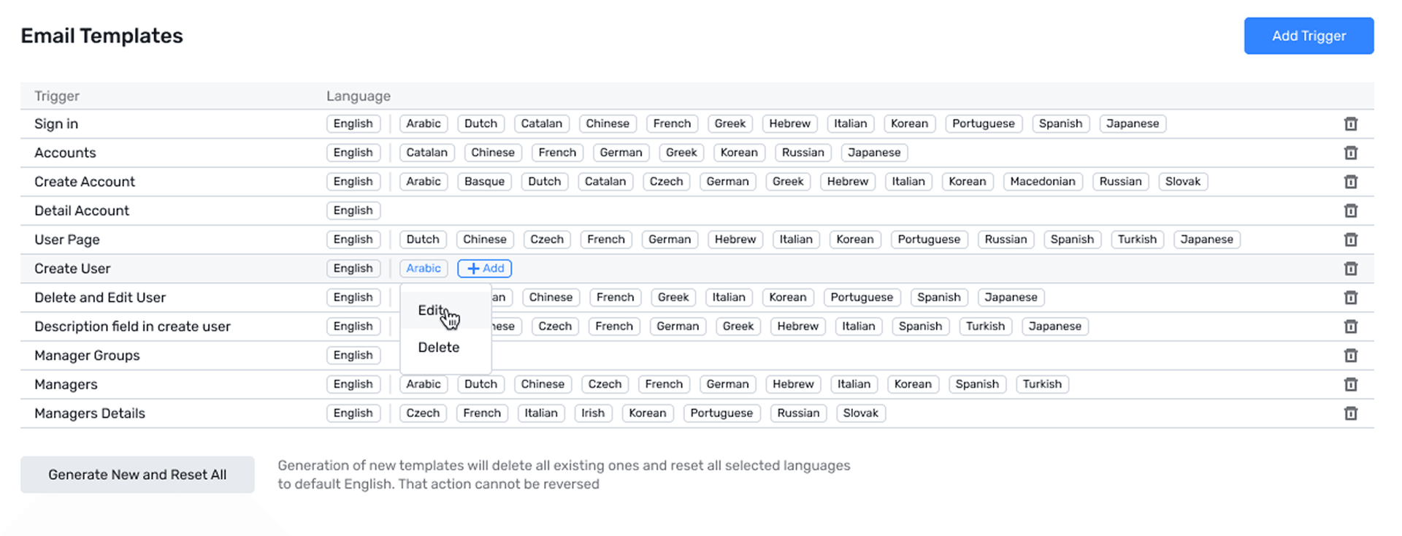This screenshot has width=1402, height=536.
Task: Add a language to Create User
Action: [485, 269]
